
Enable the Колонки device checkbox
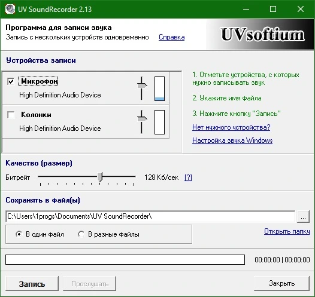(x=11, y=115)
